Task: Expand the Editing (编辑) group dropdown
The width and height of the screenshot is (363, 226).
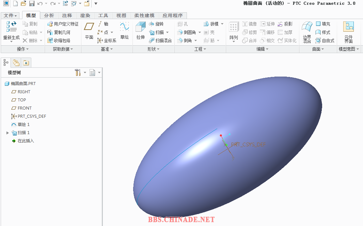Action: pyautogui.click(x=262, y=49)
